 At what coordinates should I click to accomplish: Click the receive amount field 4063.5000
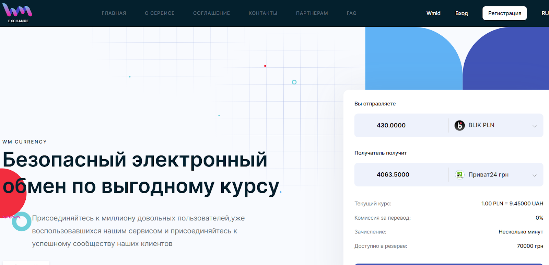pos(401,175)
